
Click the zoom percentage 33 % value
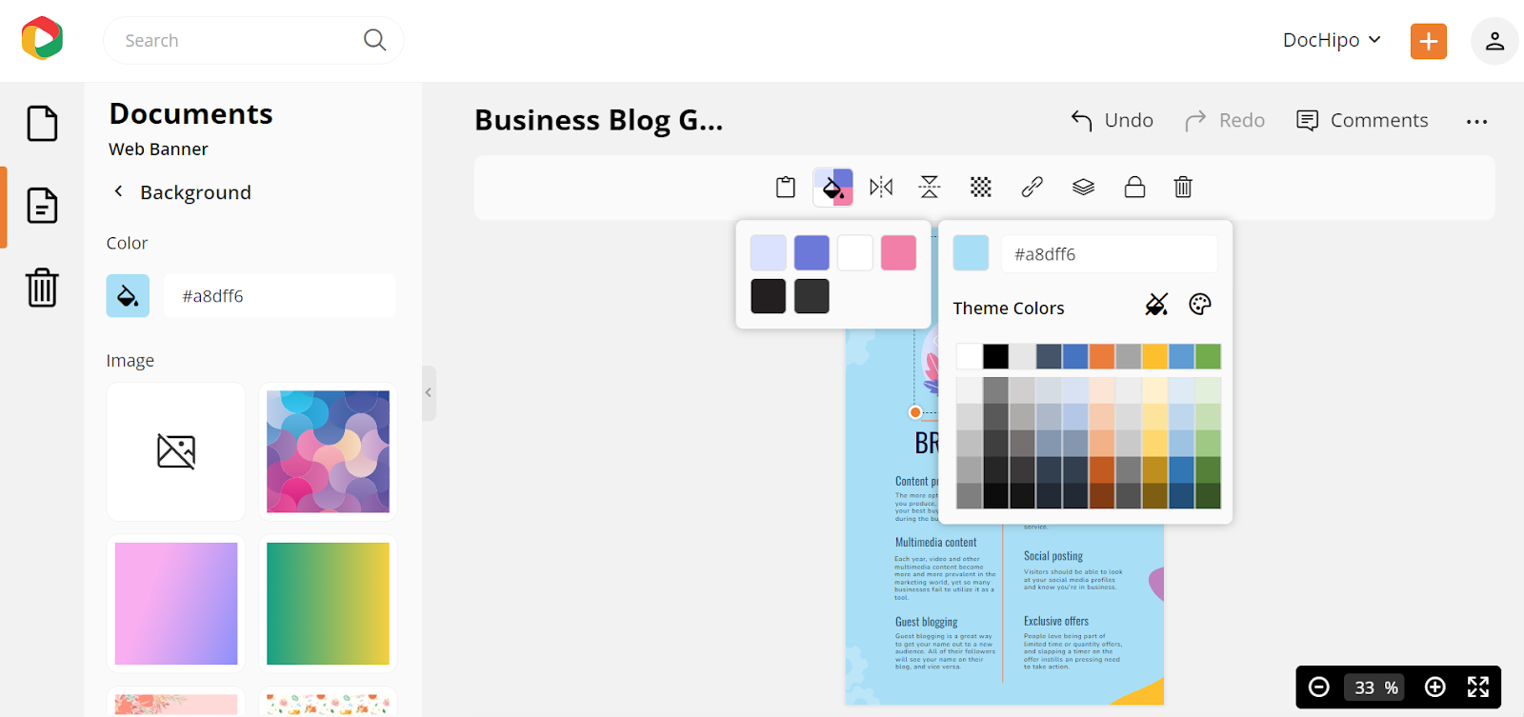point(1376,687)
